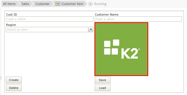Focus the Cust ID text field
Viewport: 187px width, 95px height.
coord(50,19)
